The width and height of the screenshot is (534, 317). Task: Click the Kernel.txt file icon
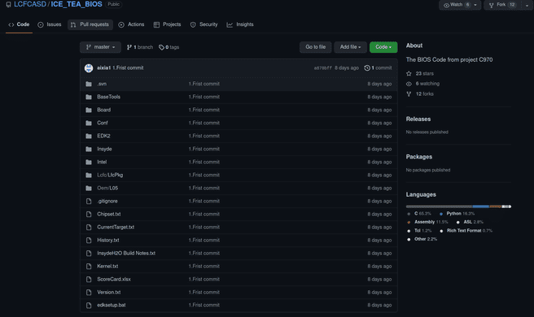point(89,267)
